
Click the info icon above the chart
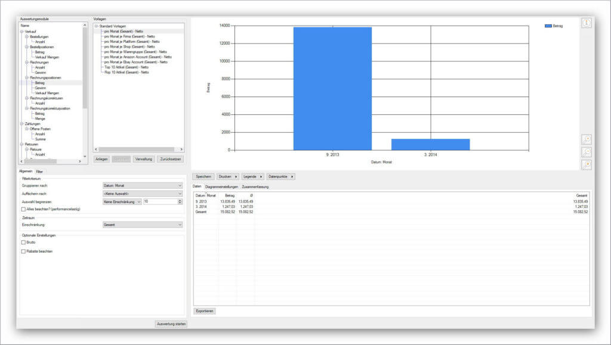click(x=588, y=23)
